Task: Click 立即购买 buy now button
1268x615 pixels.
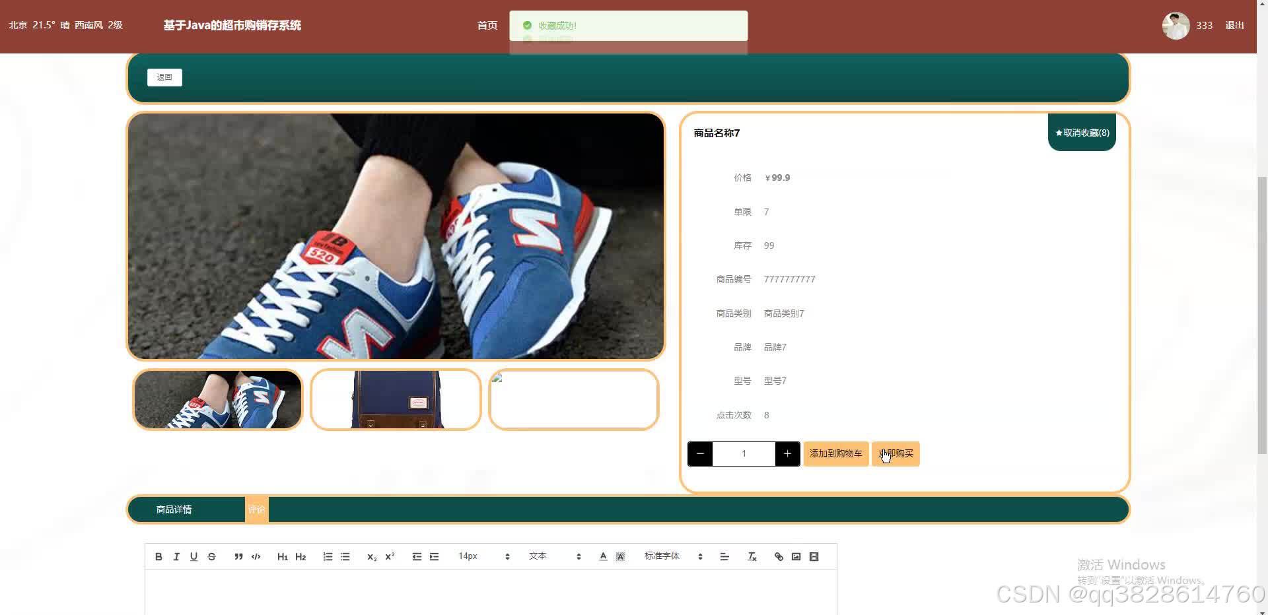Action: [x=896, y=454]
